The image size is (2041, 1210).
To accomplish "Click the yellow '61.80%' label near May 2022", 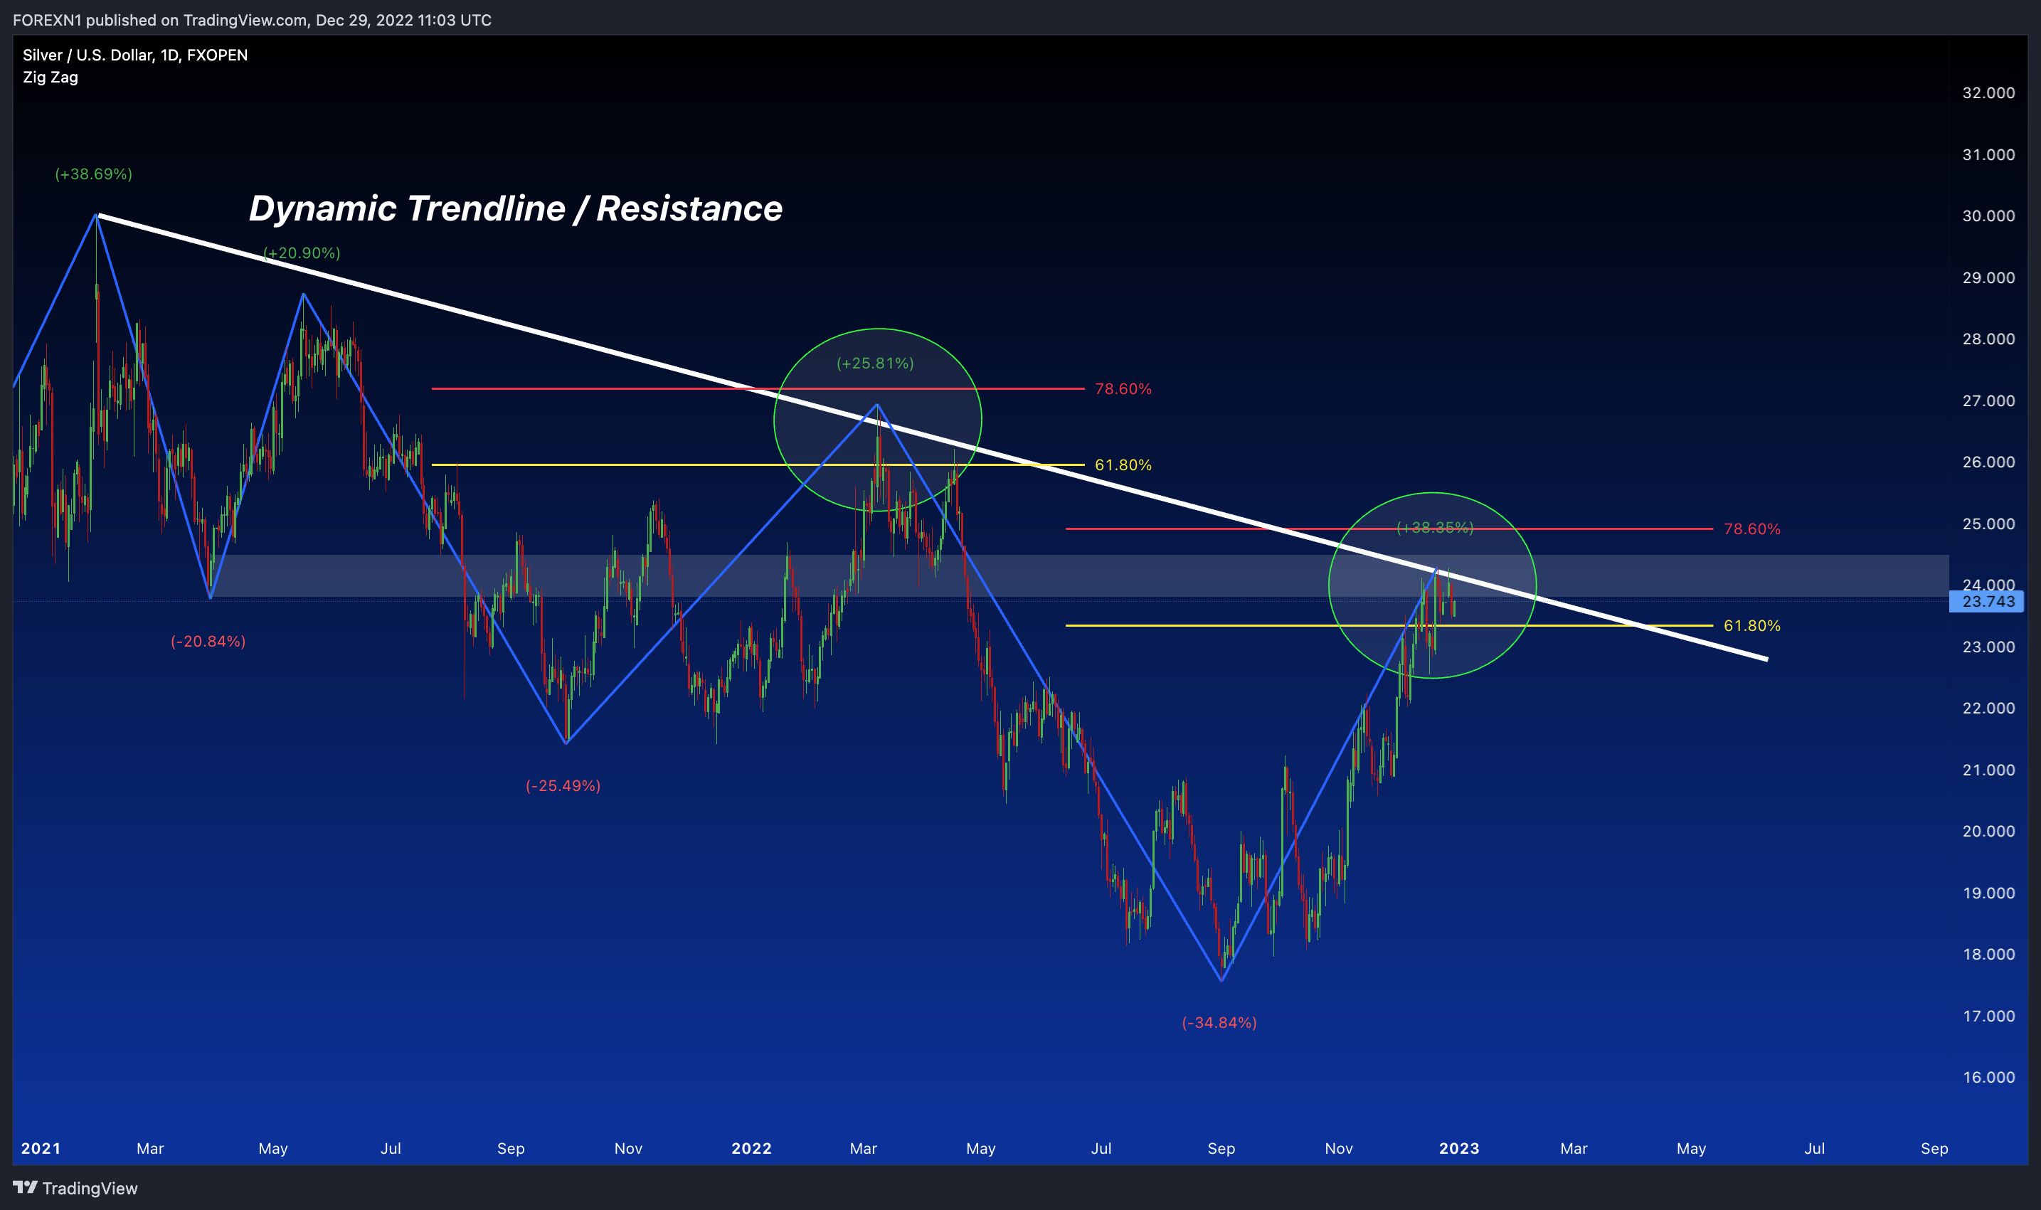I will (x=1123, y=465).
